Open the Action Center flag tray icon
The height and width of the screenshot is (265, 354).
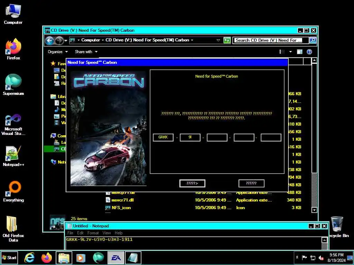click(304, 257)
